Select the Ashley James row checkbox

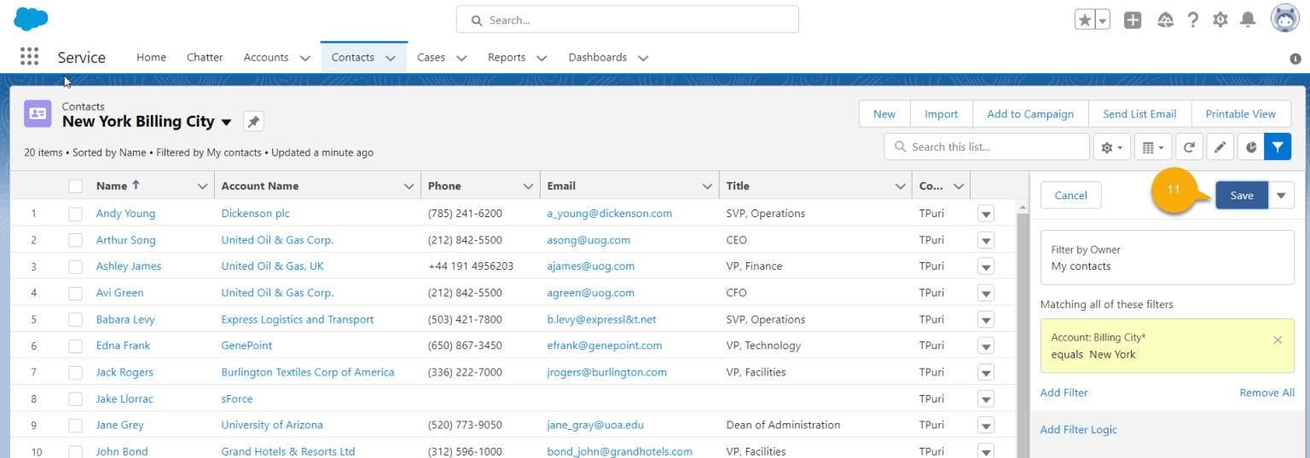point(76,266)
